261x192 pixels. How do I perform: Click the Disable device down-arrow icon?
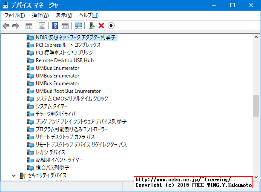coord(111,26)
